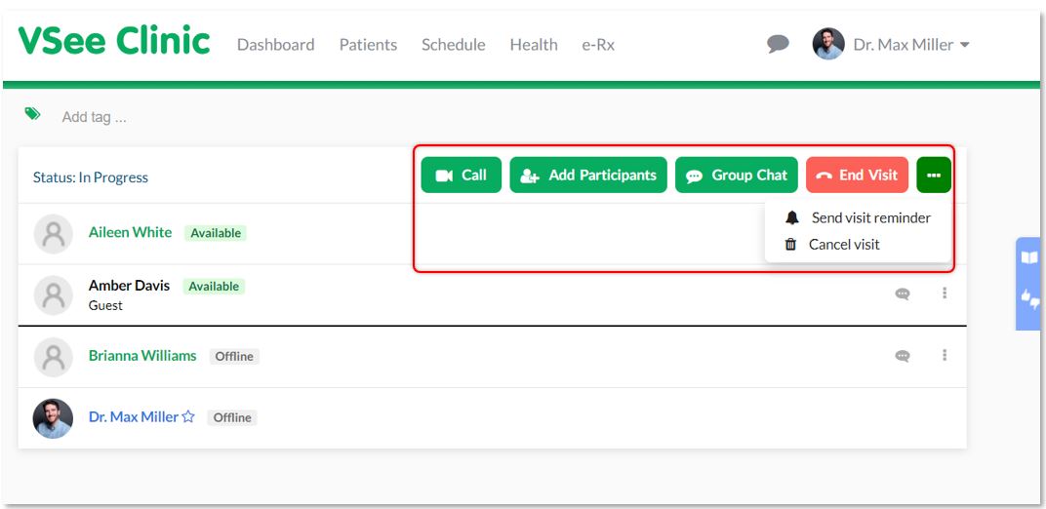
Task: Open the messages chat bubble in header
Action: [778, 45]
